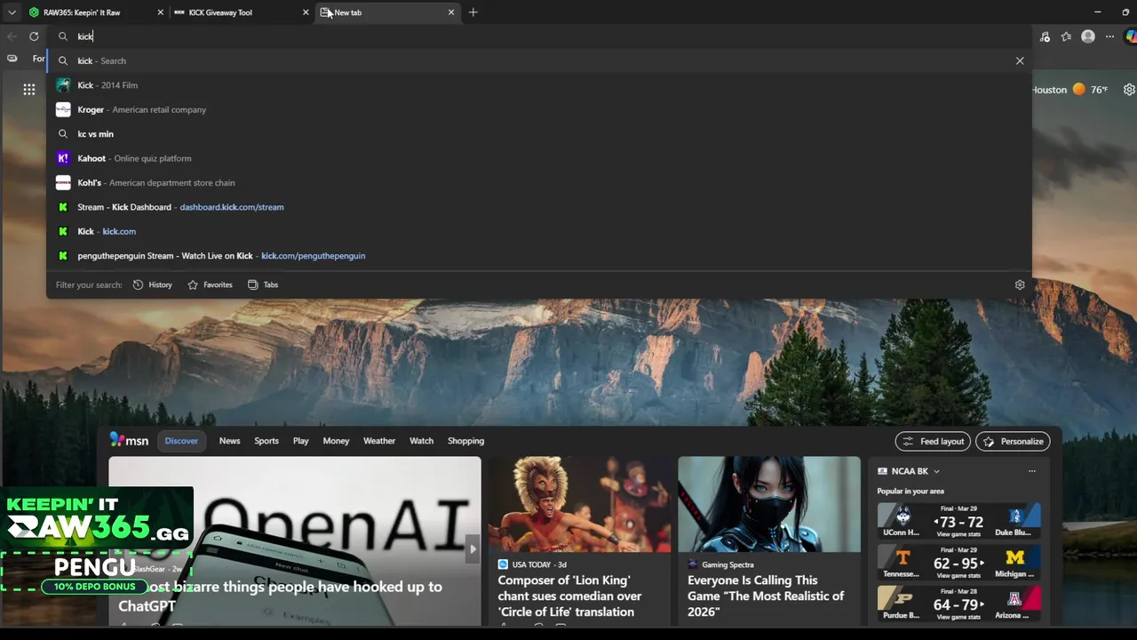Choose the 'kc vs min' search suggestion
The width and height of the screenshot is (1137, 640).
(539, 133)
